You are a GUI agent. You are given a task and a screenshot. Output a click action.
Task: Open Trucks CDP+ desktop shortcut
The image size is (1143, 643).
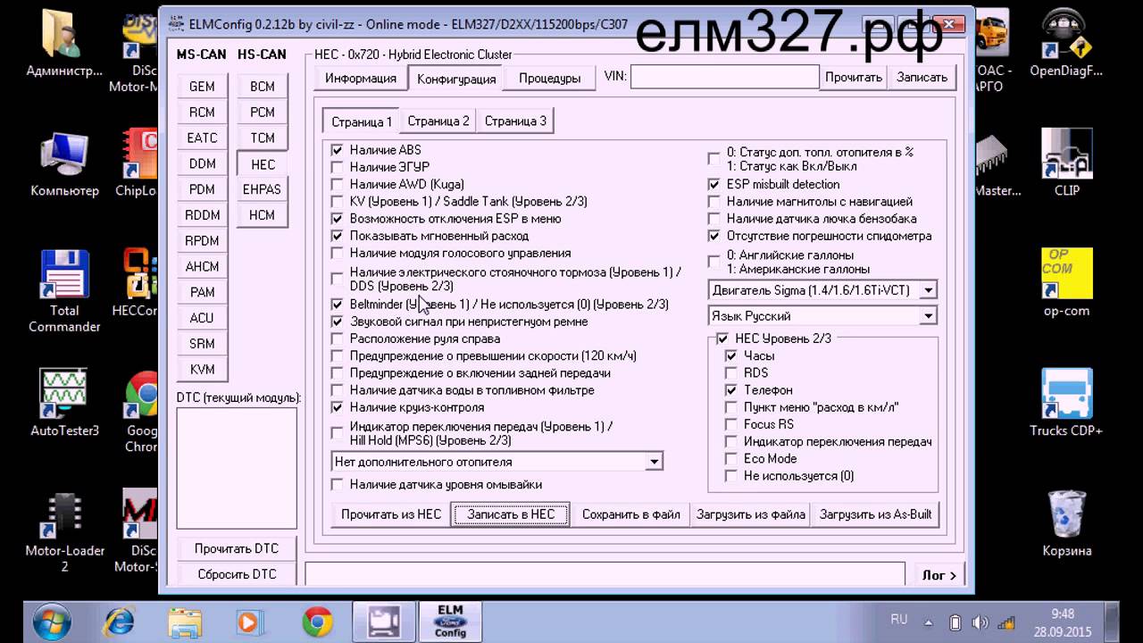[x=1066, y=402]
